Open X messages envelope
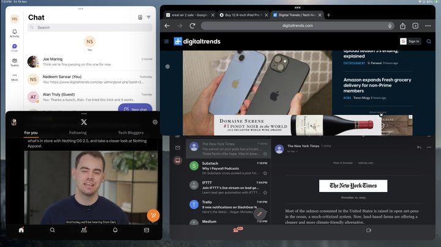The width and height of the screenshot is (441, 247). pos(146,230)
